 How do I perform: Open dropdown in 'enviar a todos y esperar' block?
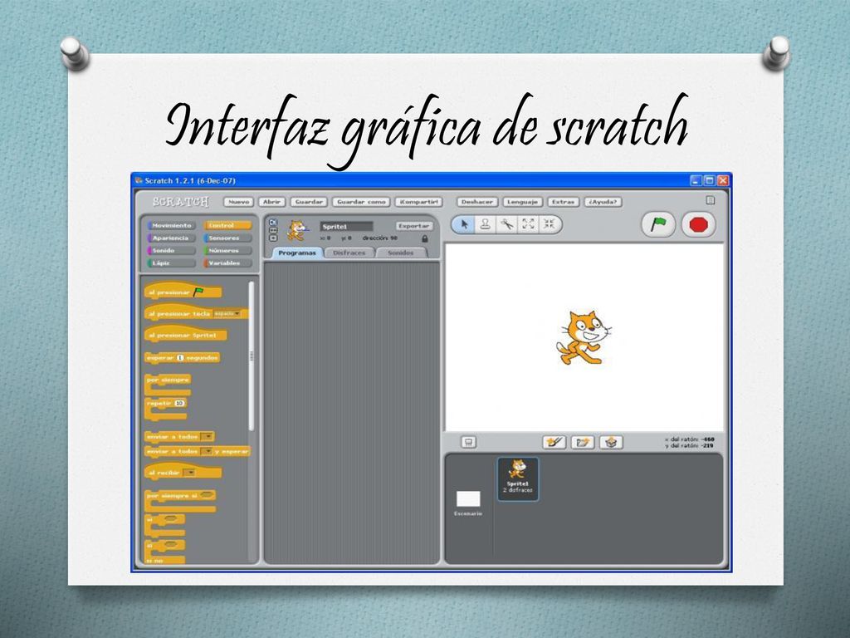(x=207, y=451)
